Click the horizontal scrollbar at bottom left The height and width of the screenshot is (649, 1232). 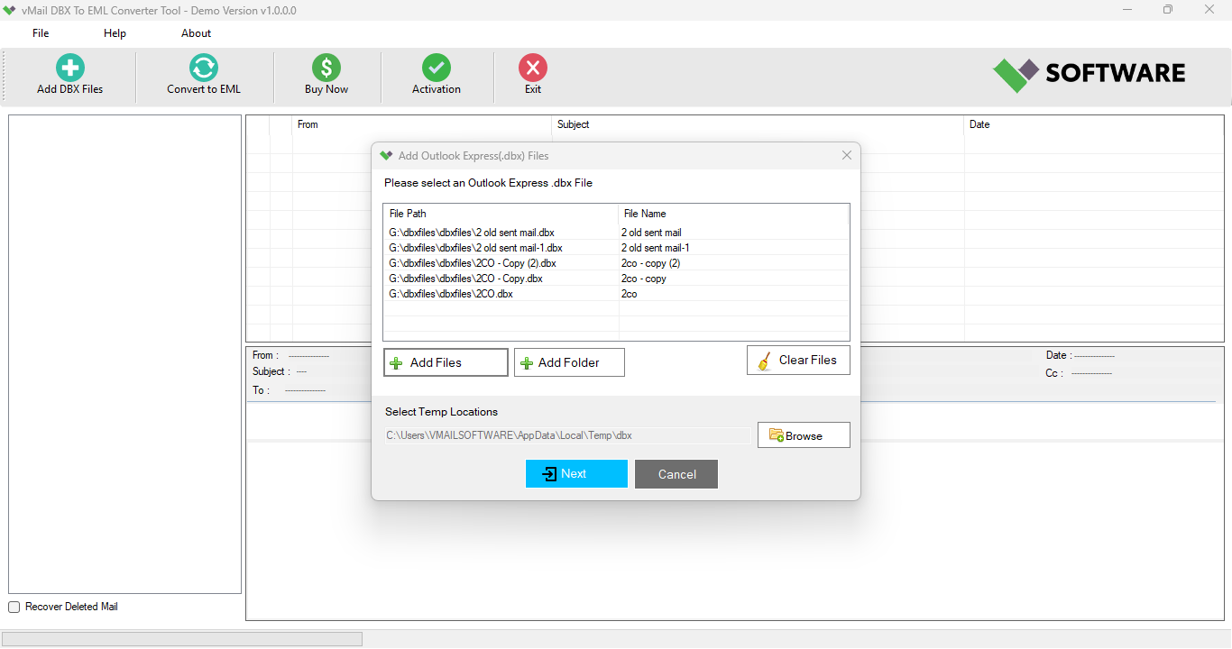click(x=180, y=638)
